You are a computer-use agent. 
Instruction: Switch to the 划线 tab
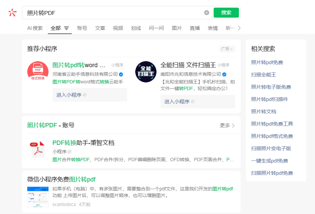136,28
